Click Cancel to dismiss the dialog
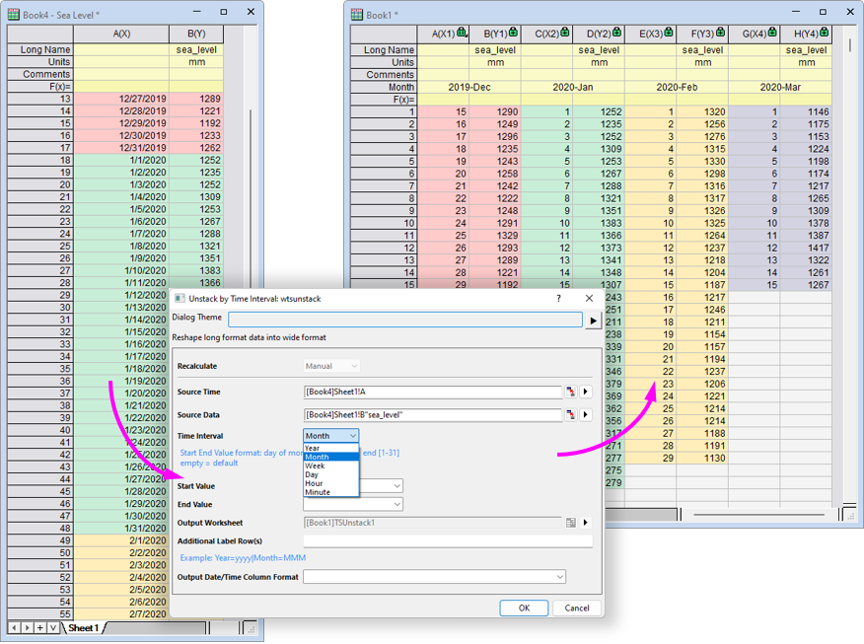 tap(576, 608)
